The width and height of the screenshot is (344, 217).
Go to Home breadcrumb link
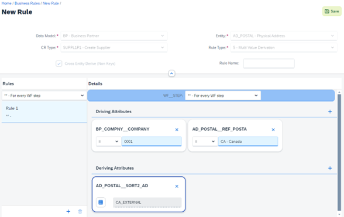[x=6, y=3]
